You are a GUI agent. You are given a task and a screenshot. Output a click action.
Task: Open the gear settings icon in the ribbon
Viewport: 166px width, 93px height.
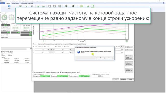coord(32,6)
